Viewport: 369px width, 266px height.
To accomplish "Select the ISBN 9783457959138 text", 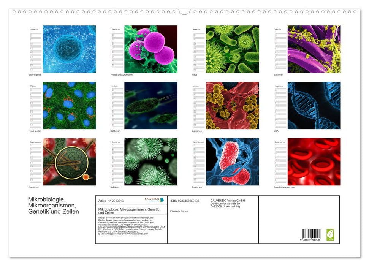I will tap(185, 200).
